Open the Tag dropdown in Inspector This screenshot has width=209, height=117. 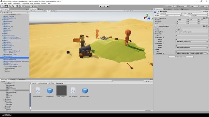click(x=171, y=14)
